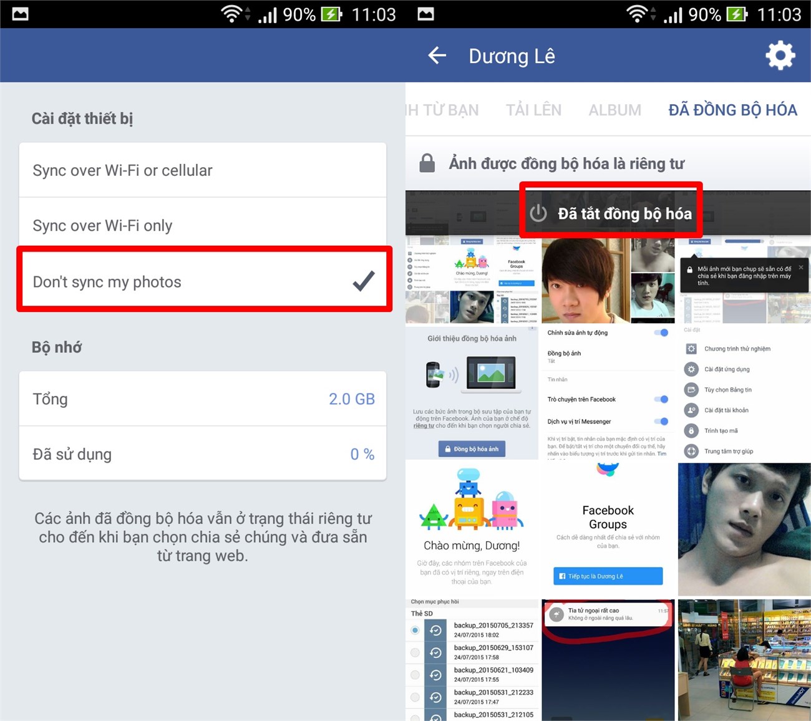Tap the Đã sử dụng usage row
This screenshot has width=811, height=721.
(x=203, y=453)
